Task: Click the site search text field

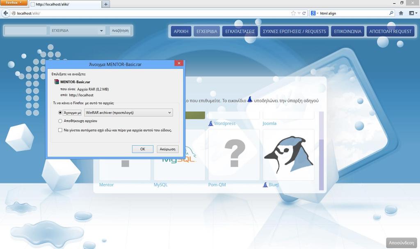Action: coord(26,30)
